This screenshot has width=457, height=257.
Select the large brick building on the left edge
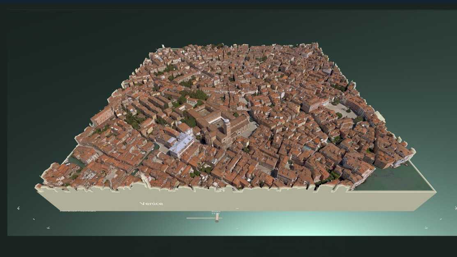(101, 116)
